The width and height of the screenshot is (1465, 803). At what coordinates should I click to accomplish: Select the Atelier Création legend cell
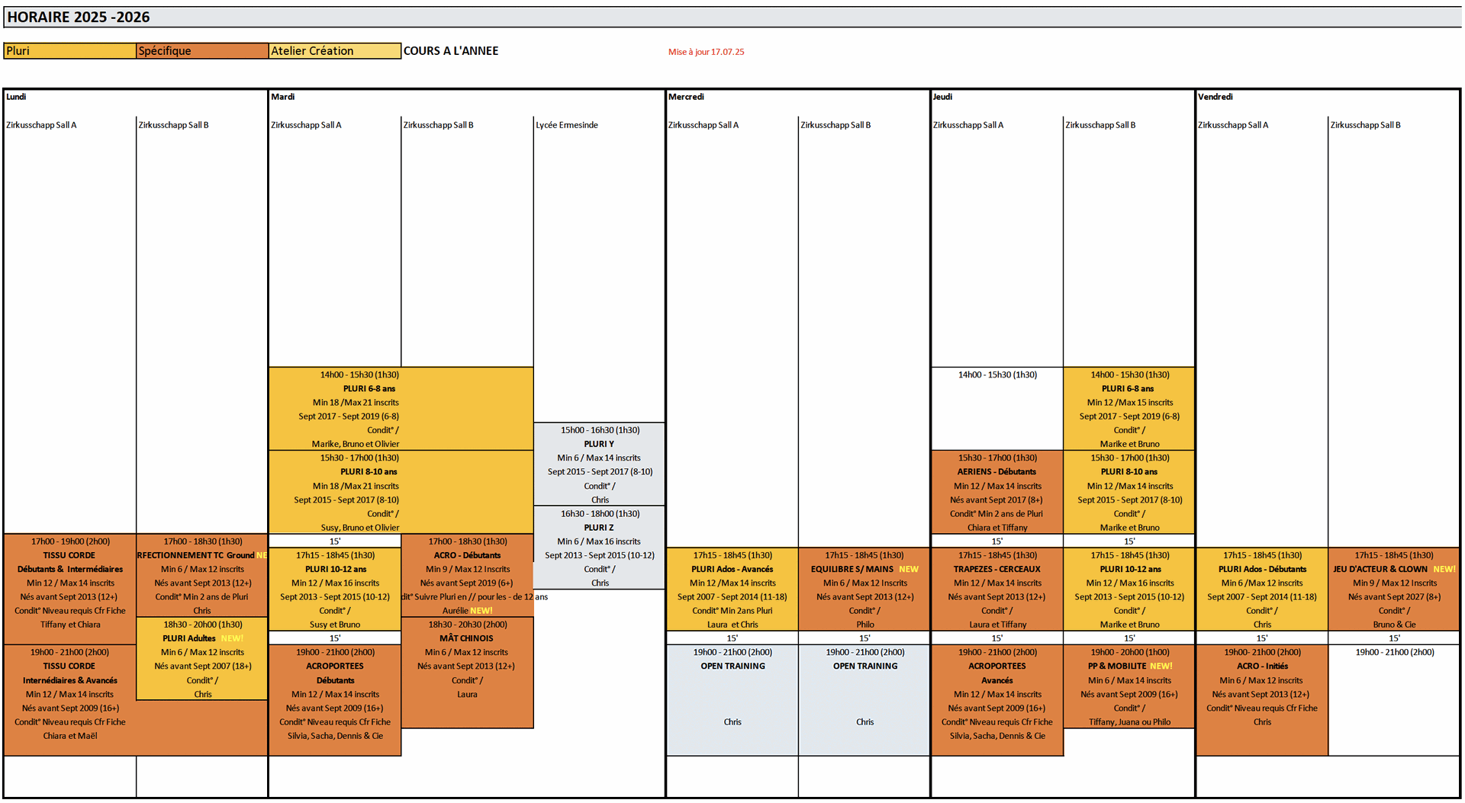click(x=334, y=51)
